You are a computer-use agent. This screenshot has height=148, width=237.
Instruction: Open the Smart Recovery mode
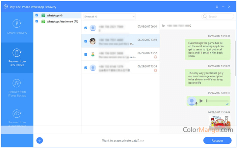click(17, 27)
